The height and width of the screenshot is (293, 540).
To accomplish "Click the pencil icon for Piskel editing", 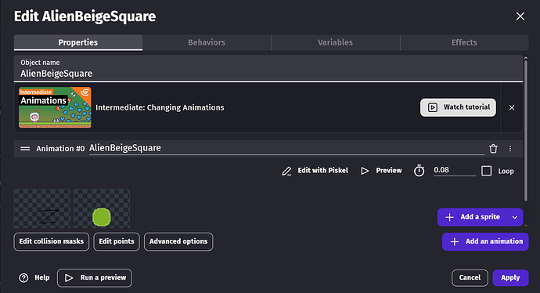I will (286, 171).
